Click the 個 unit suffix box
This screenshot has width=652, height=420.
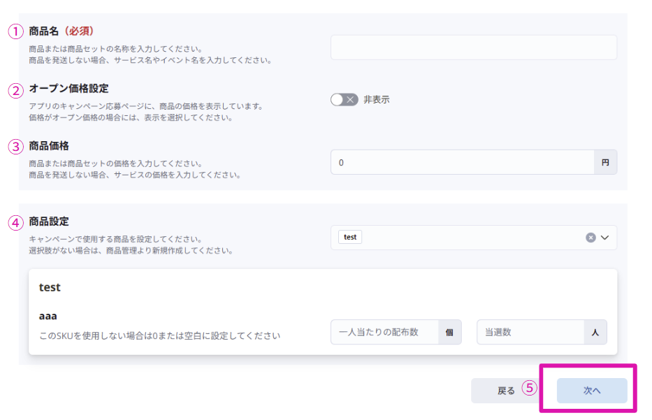tap(450, 333)
